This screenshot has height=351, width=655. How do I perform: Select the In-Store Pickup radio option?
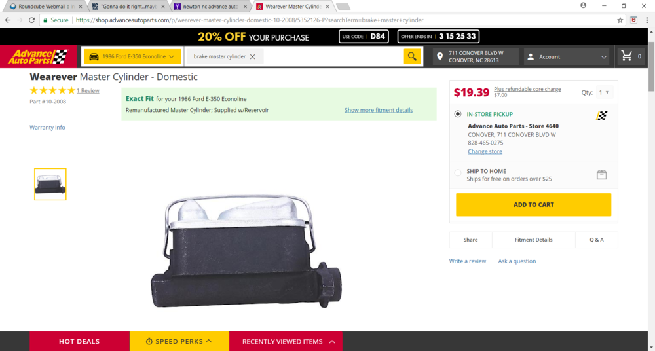(x=458, y=114)
